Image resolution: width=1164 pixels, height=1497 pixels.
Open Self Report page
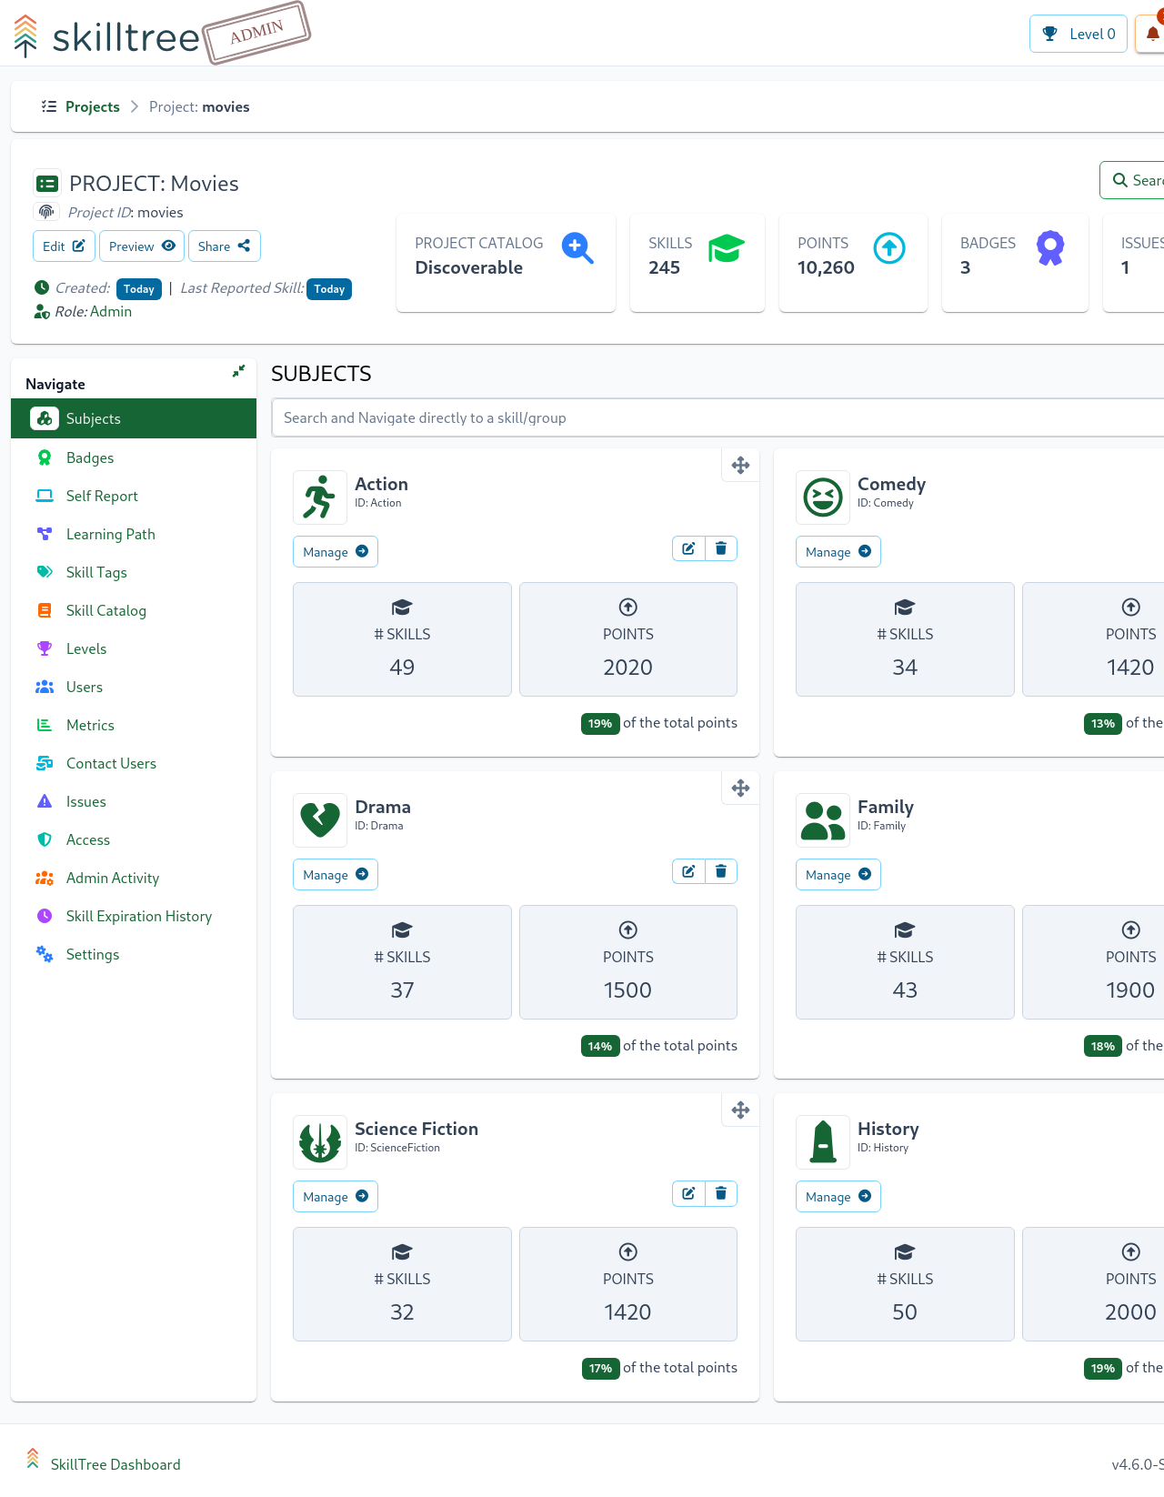(134, 496)
